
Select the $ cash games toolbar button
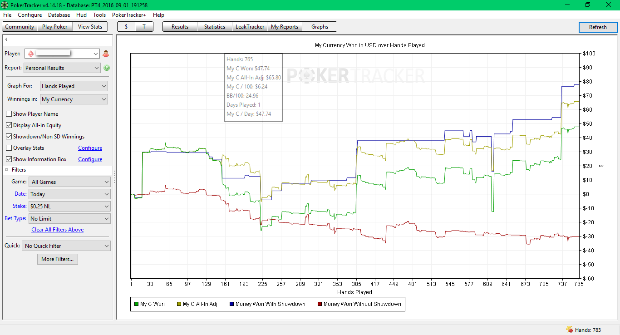[x=126, y=27]
